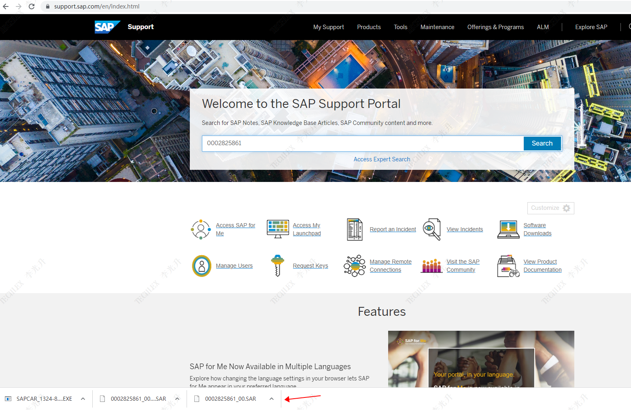Image resolution: width=631 pixels, height=410 pixels.
Task: Click the Support header title
Action: click(140, 27)
